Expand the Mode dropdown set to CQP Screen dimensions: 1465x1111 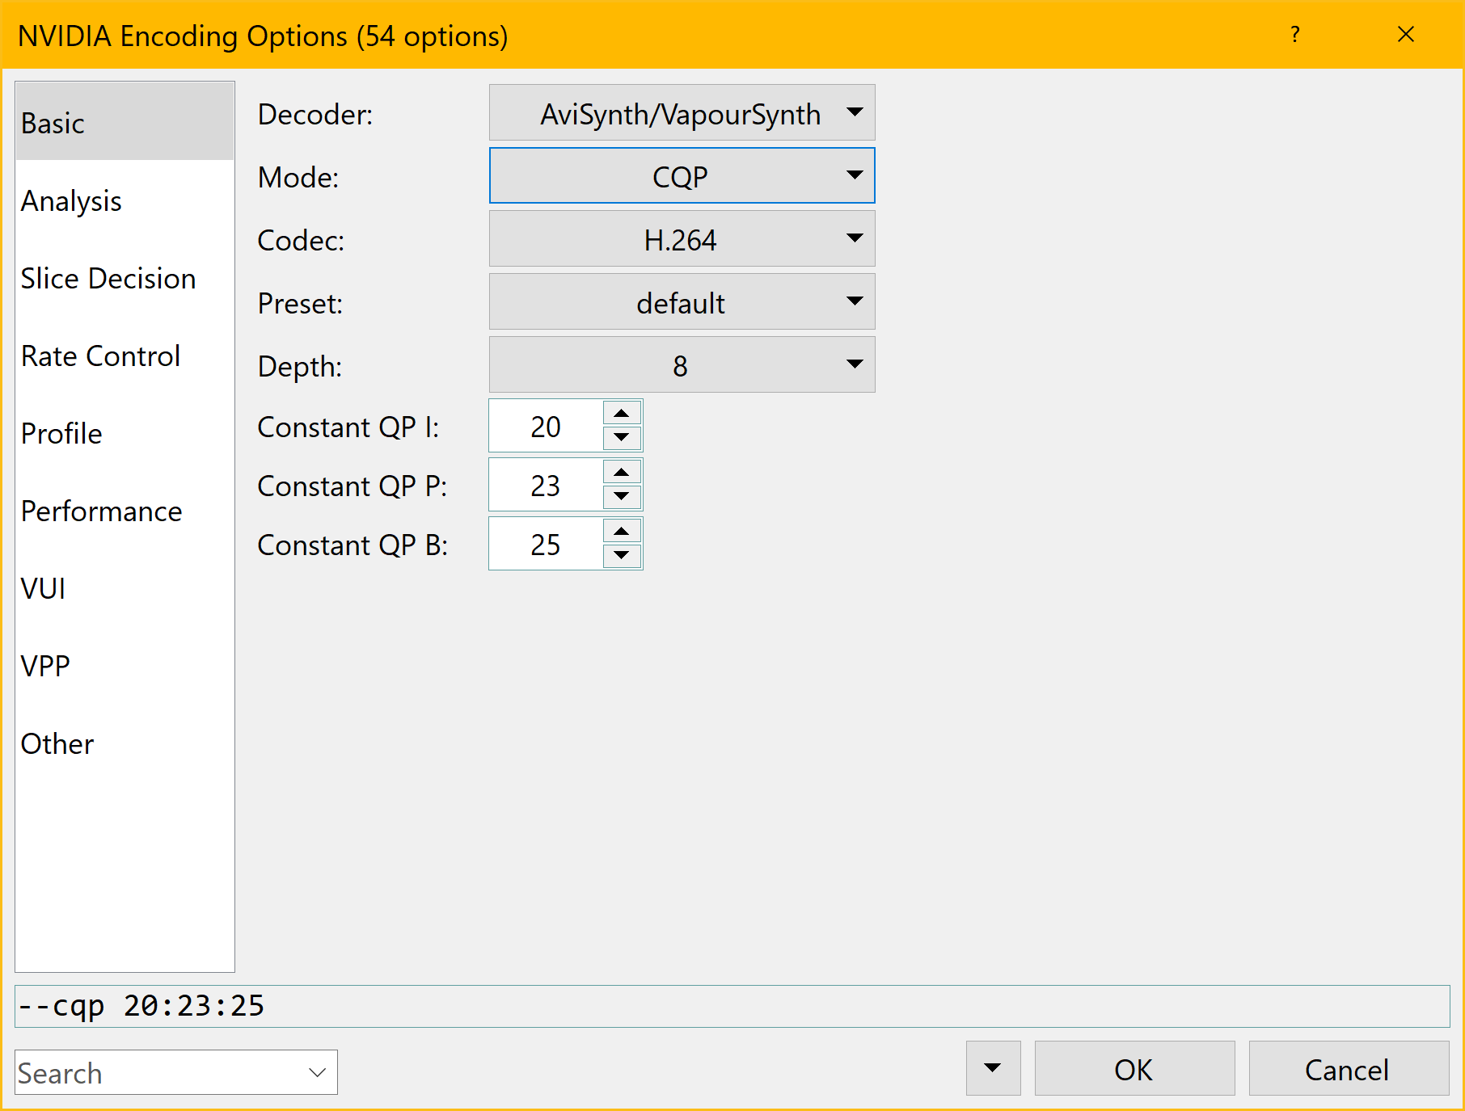click(682, 175)
